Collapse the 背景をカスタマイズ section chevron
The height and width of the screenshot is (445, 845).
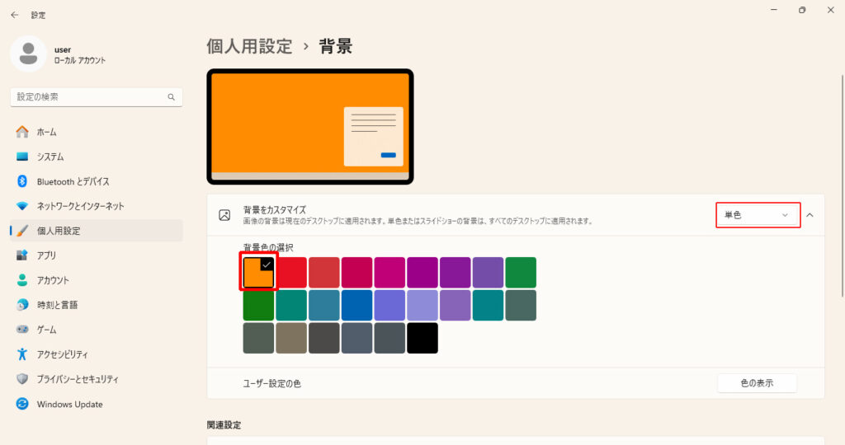click(x=810, y=215)
